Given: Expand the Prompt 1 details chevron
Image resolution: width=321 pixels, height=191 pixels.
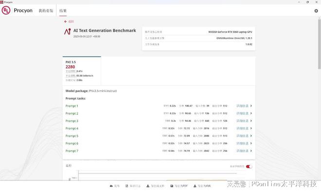Looking at the screenshot, I should click(251, 106).
